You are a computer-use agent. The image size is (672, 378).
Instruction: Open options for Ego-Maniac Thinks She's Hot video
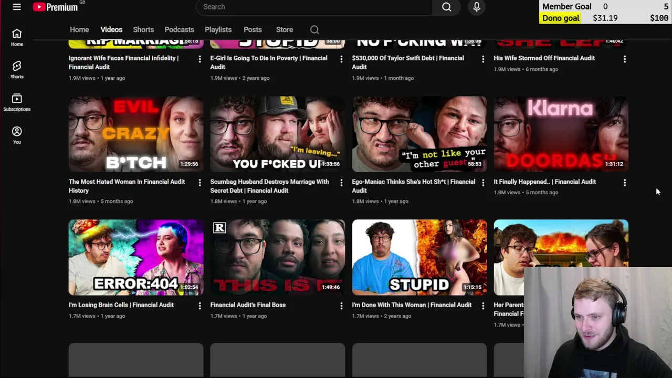(x=483, y=183)
